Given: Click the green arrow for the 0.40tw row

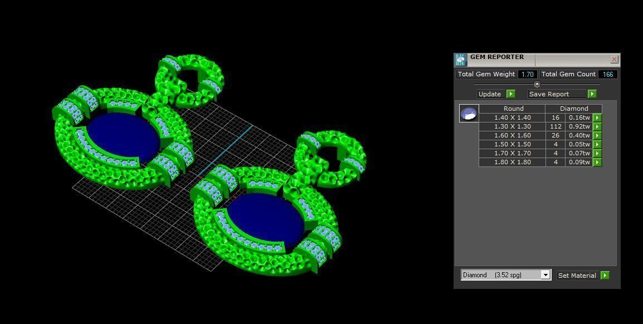Looking at the screenshot, I should point(597,135).
